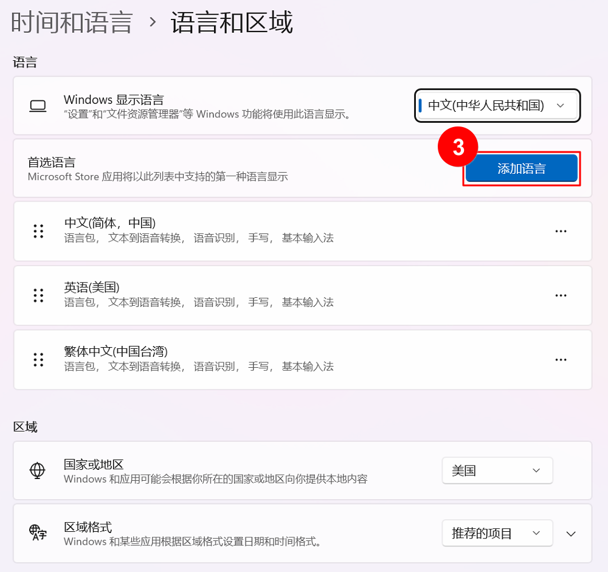Open more options menu for 英语(美国)
This screenshot has width=608, height=572.
(561, 295)
